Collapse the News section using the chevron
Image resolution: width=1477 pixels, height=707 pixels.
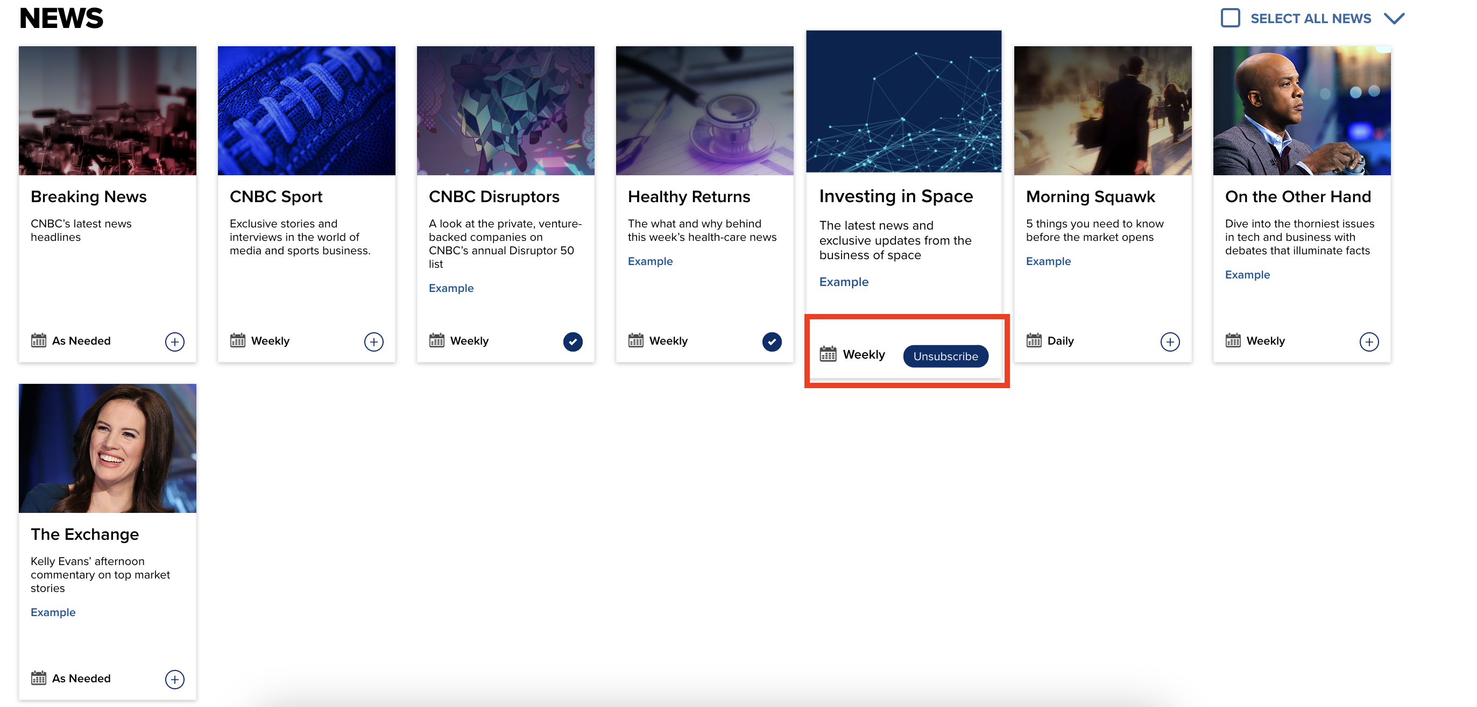click(x=1395, y=18)
